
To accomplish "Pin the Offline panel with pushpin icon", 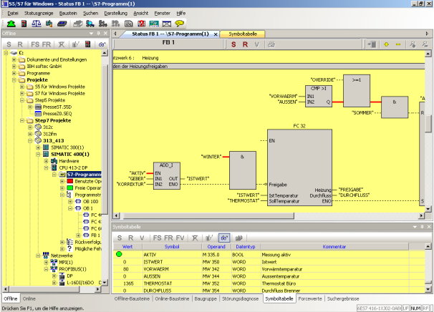I will tap(98, 33).
